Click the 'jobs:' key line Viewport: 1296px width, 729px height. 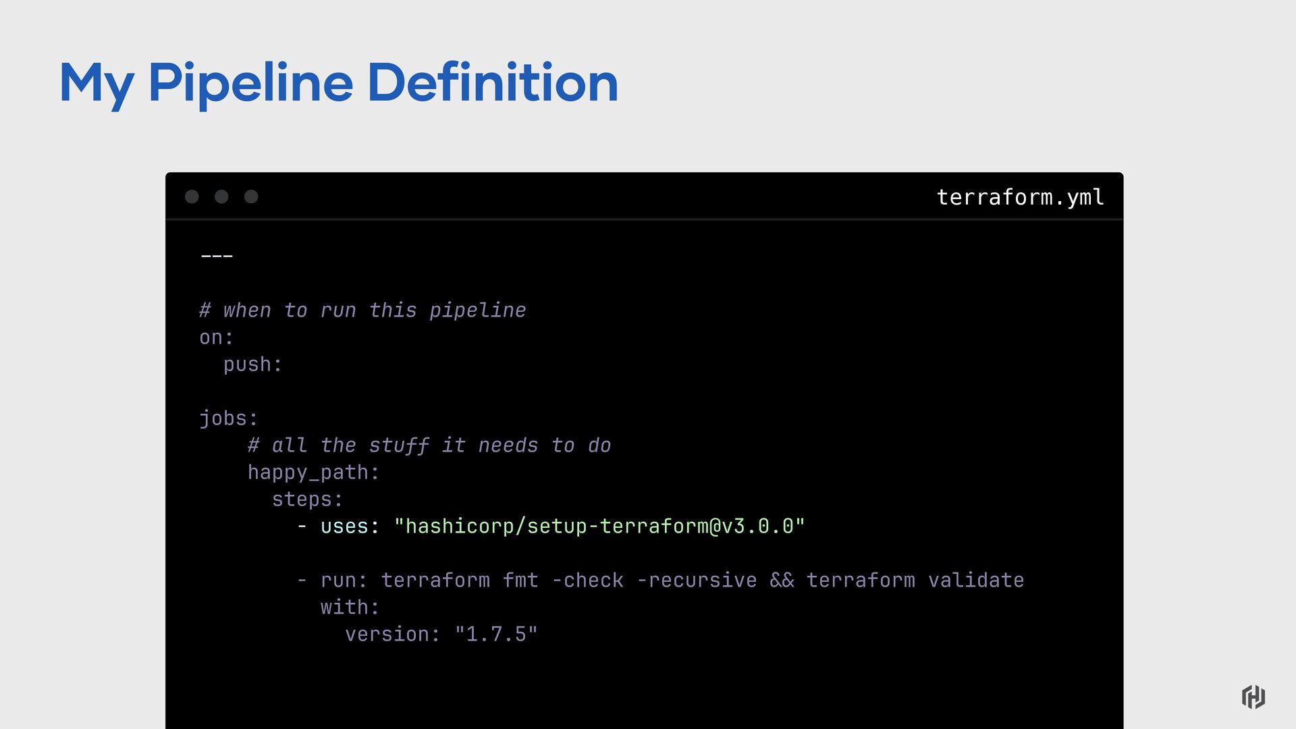click(228, 418)
